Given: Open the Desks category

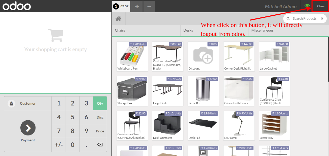Looking at the screenshot, I should click(x=214, y=30).
